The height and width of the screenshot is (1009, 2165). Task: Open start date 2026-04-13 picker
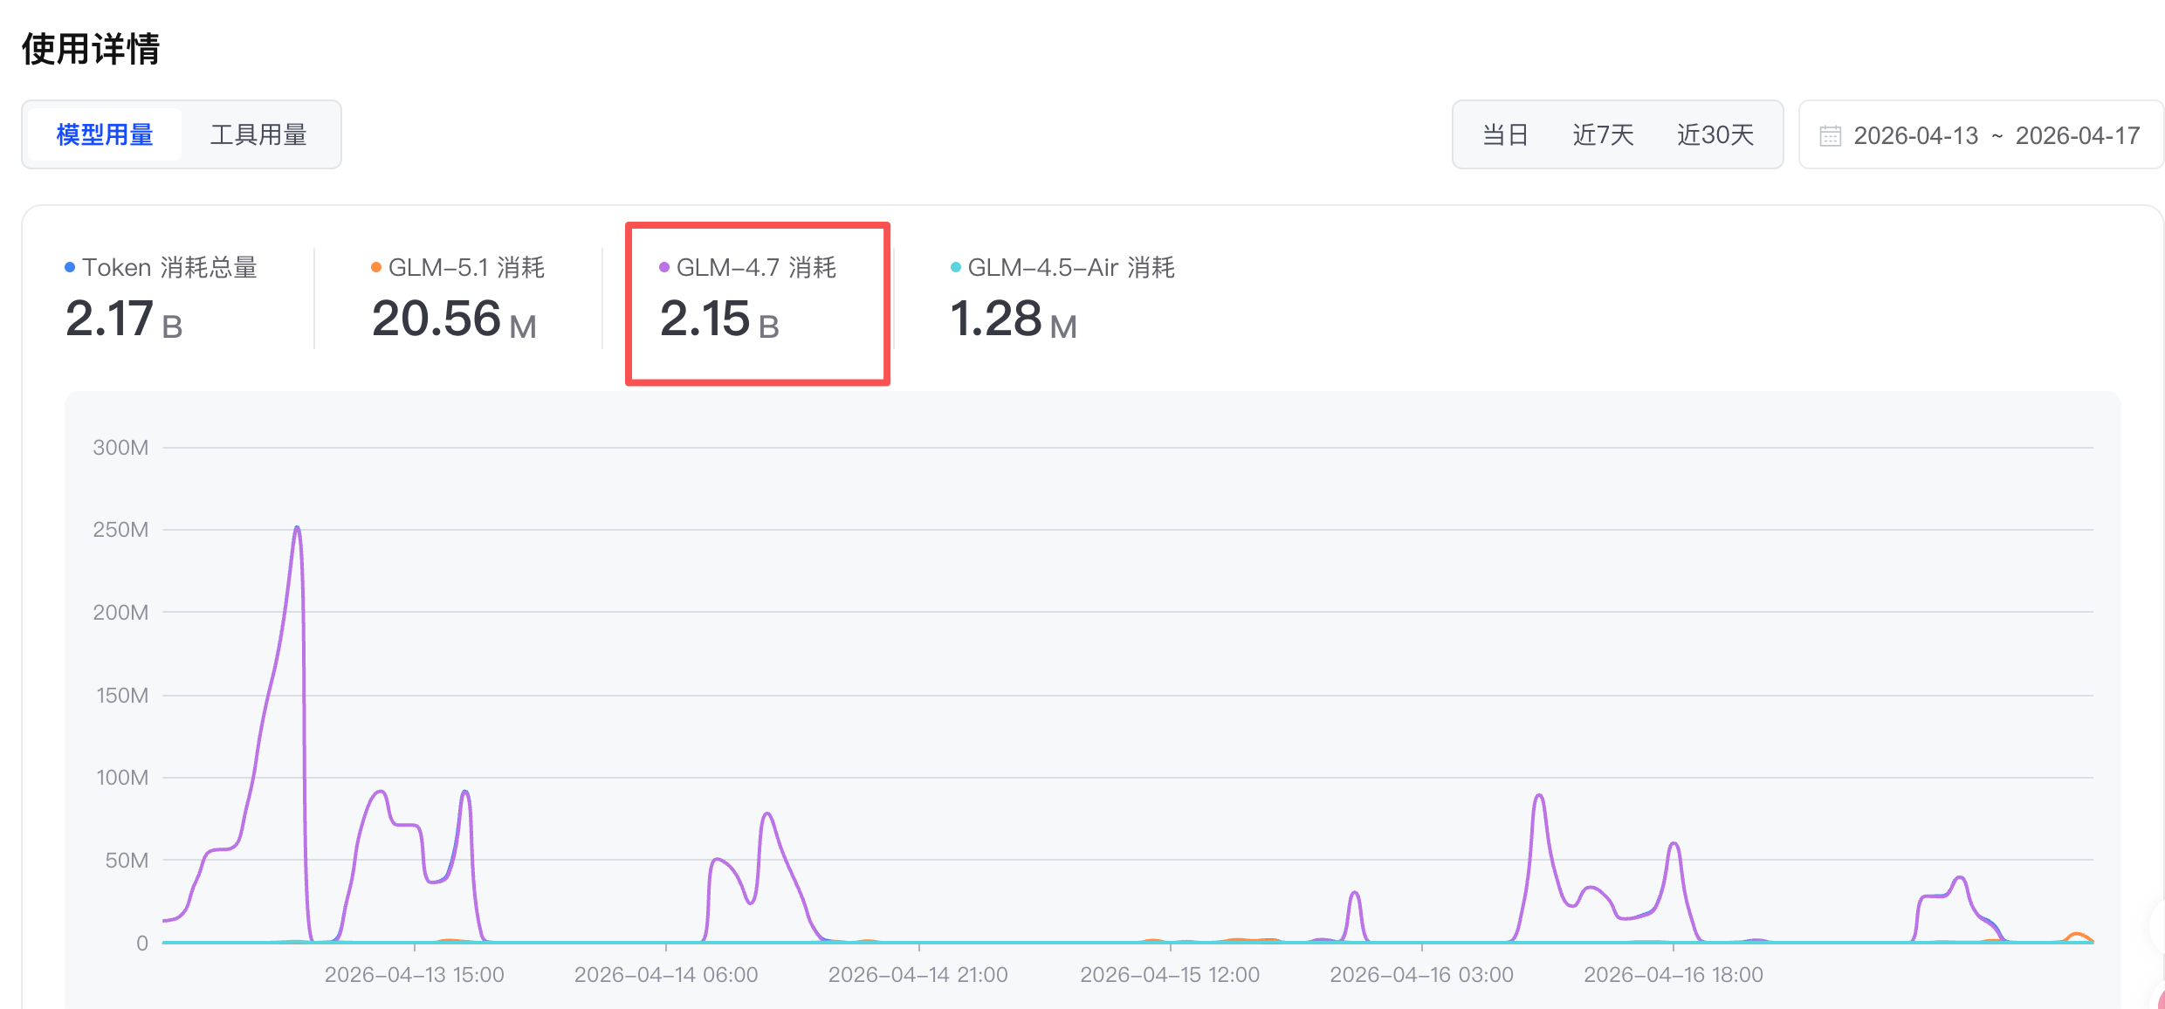pyautogui.click(x=1915, y=136)
